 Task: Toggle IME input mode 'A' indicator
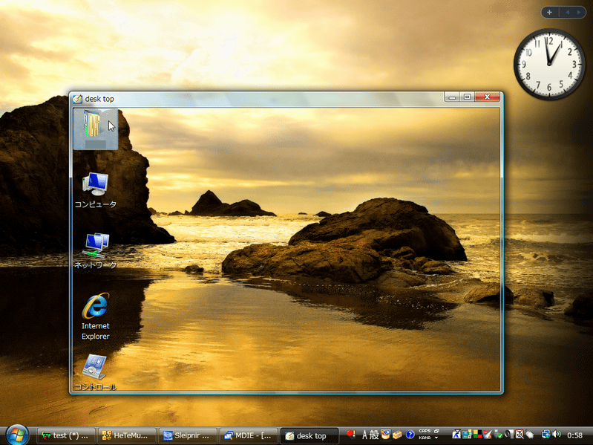pyautogui.click(x=364, y=435)
